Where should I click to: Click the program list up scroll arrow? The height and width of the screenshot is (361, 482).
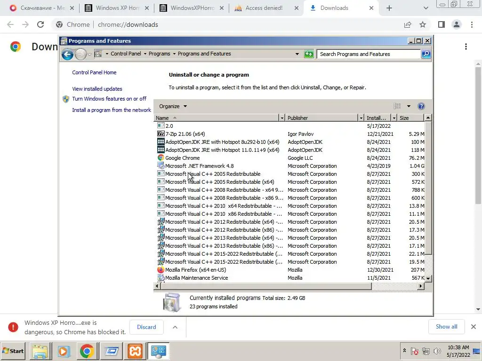click(428, 118)
